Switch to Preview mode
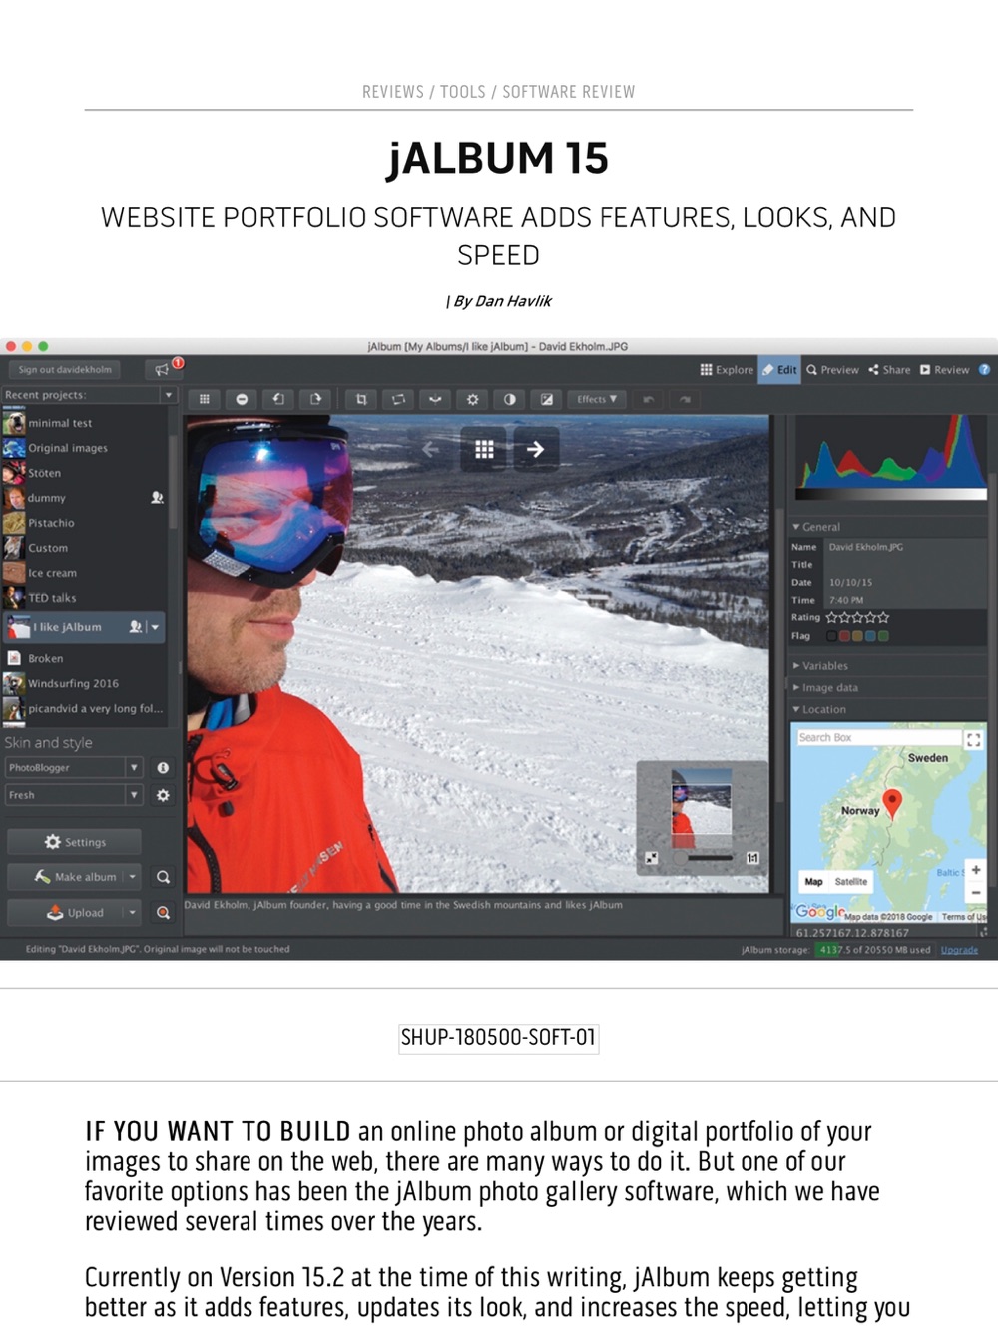998x1332 pixels. [x=832, y=369]
